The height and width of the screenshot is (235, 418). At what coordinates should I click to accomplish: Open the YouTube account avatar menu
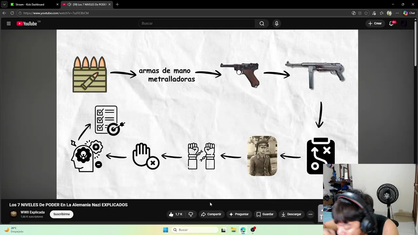404,23
